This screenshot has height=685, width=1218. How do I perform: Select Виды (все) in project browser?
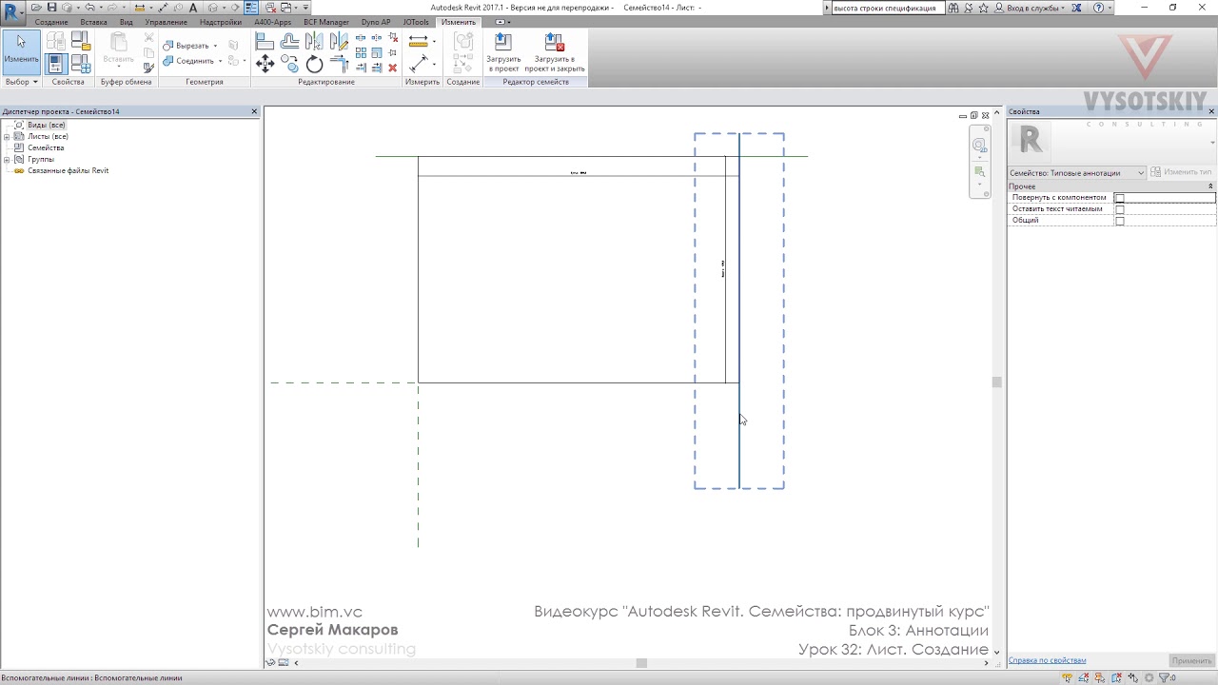tap(46, 125)
